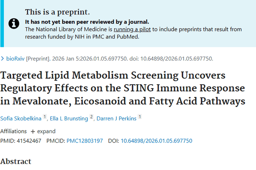
Task: Expand the affiliations list via 'expand'
Action: [x=46, y=131]
